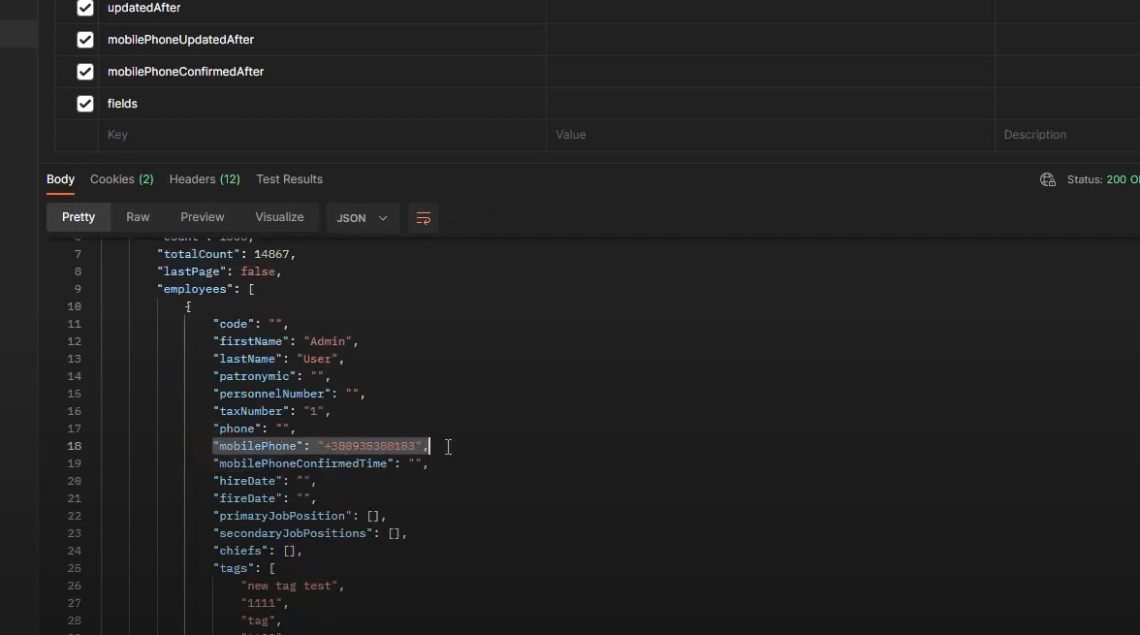Click the "totalCount": 14867 line
This screenshot has width=1140, height=635.
click(226, 255)
